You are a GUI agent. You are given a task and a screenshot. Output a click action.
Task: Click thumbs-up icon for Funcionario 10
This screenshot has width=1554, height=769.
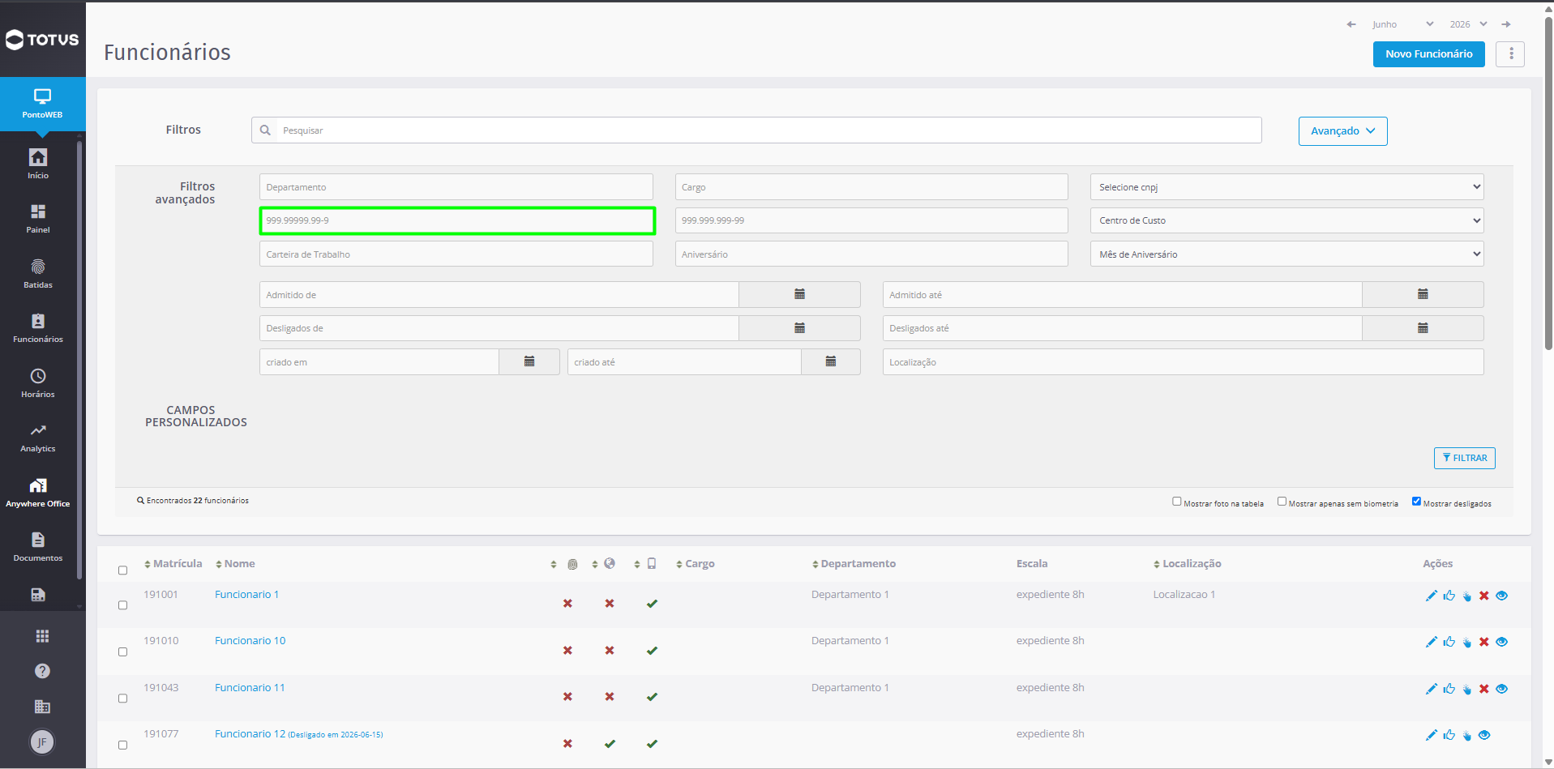[1449, 642]
